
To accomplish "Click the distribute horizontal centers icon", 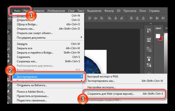I will click(x=157, y=18).
